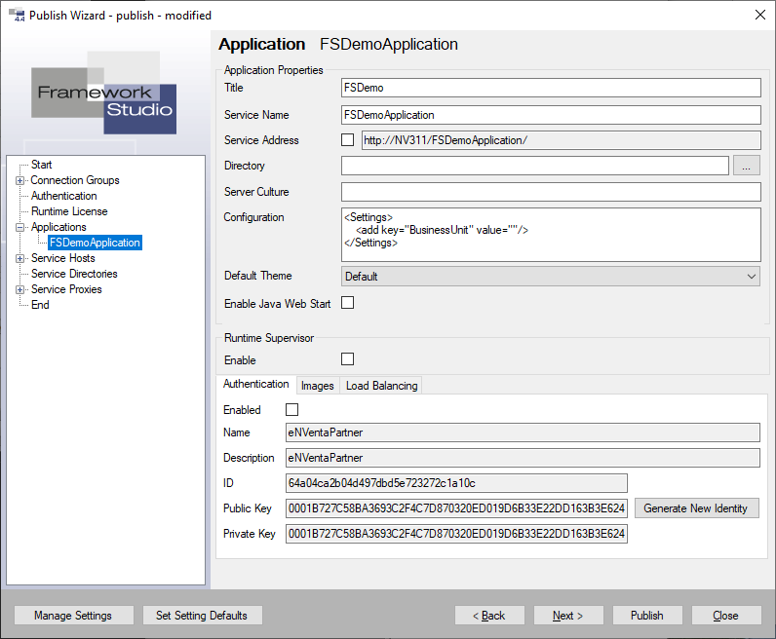Enable the Runtime Supervisor checkbox
Image resolution: width=776 pixels, height=639 pixels.
click(x=347, y=359)
